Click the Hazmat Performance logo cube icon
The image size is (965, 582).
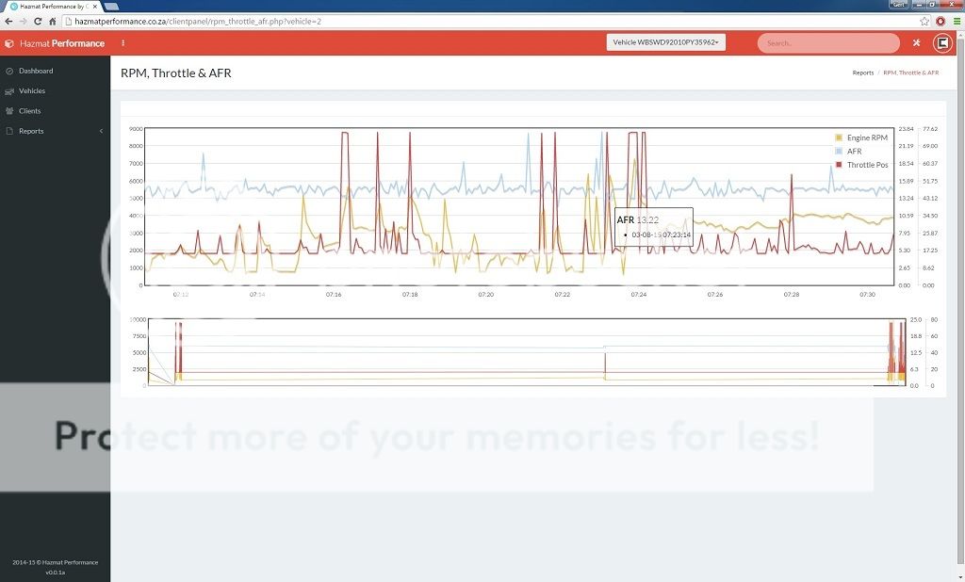coord(9,43)
